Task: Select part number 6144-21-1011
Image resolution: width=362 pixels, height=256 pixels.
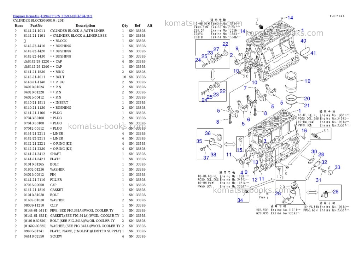Action: (34, 31)
